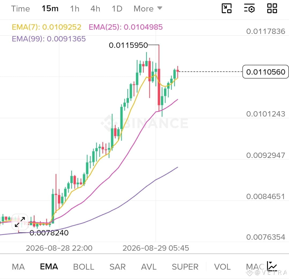Viewport: 289px width, 279px height.
Task: Tap the EMA(25): 0.0104985 legend
Action: click(126, 27)
